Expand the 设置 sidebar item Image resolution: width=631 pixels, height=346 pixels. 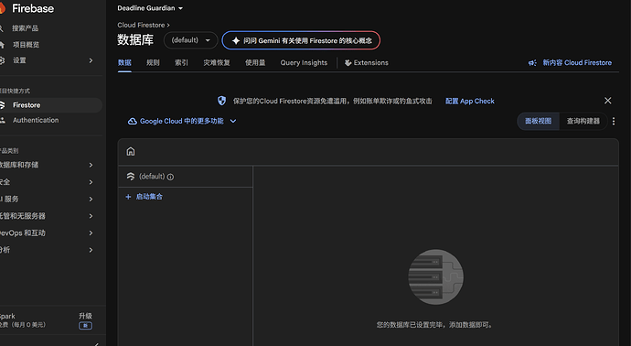[48, 60]
